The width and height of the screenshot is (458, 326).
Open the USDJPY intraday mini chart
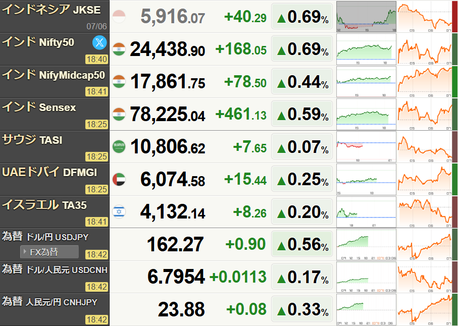point(366,245)
